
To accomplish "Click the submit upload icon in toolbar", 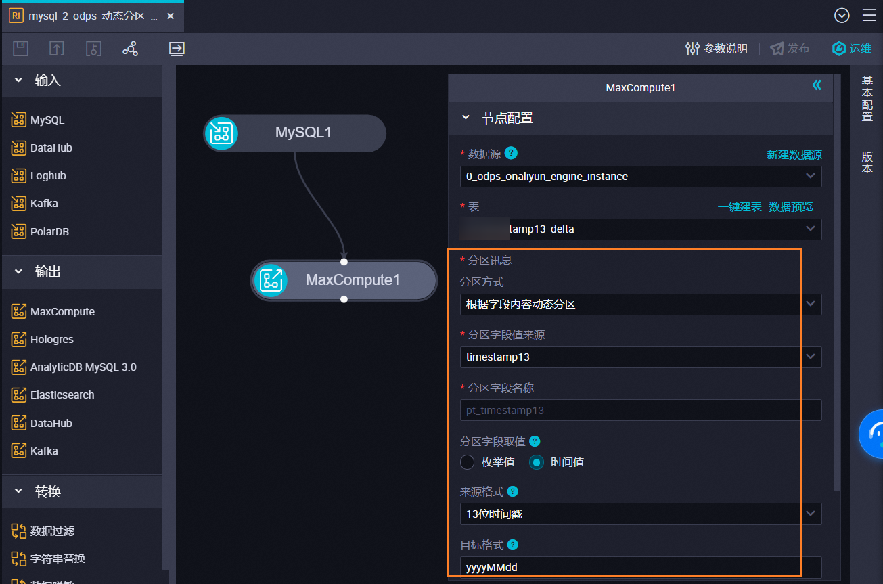I will click(57, 48).
